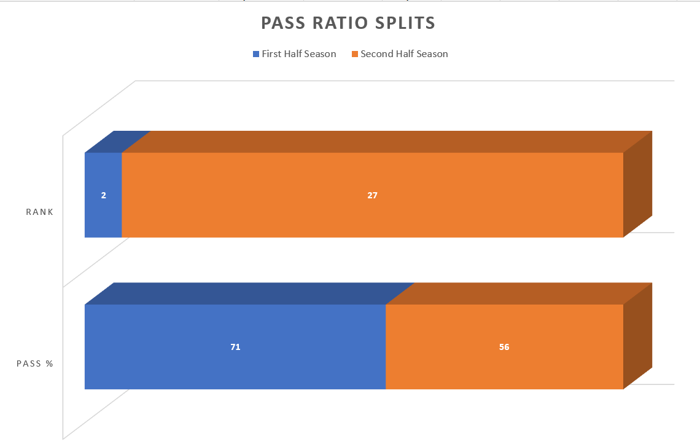Click the top face of blue RANK bar
This screenshot has height=447, width=700.
click(117, 142)
